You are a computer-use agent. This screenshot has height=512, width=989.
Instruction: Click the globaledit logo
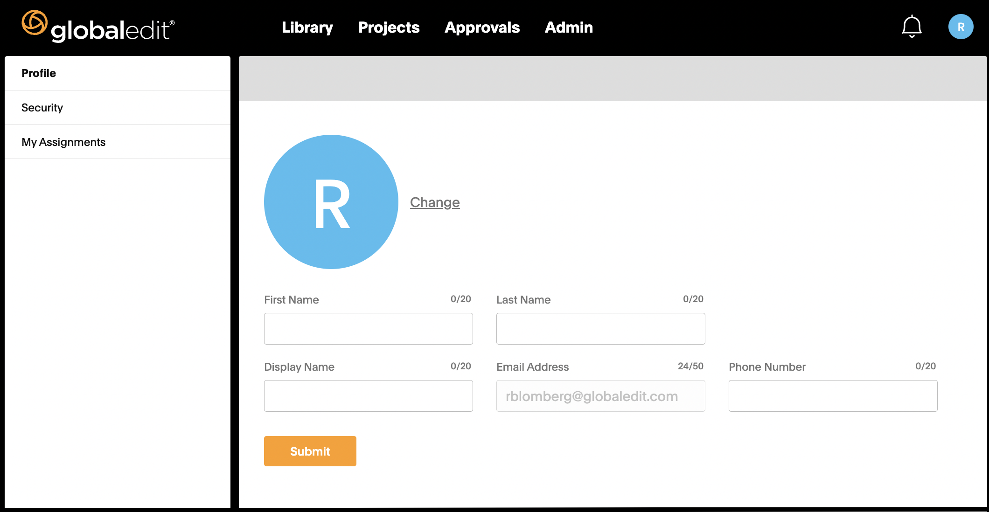tap(98, 27)
